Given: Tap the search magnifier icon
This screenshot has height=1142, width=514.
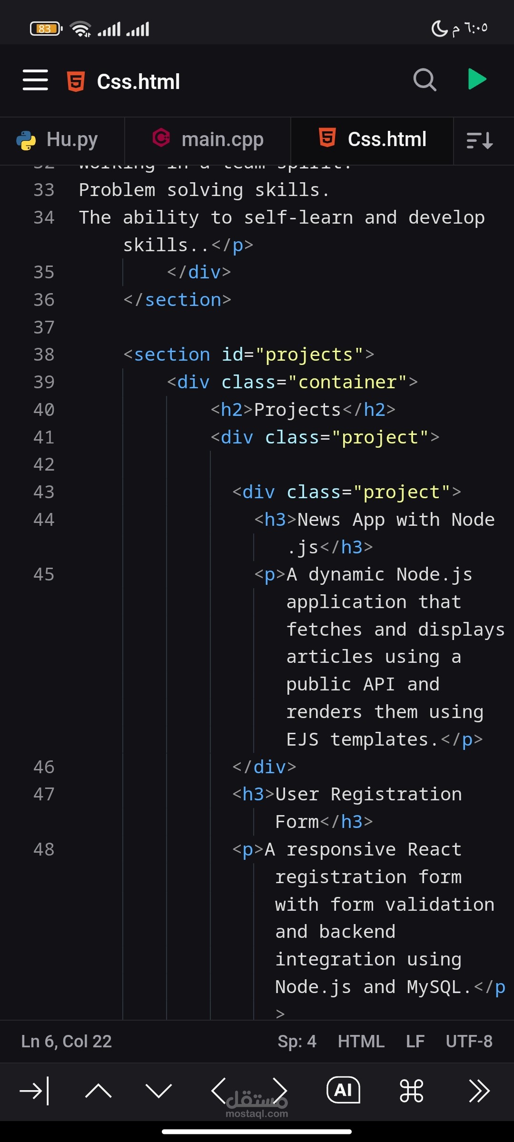Looking at the screenshot, I should tap(425, 79).
